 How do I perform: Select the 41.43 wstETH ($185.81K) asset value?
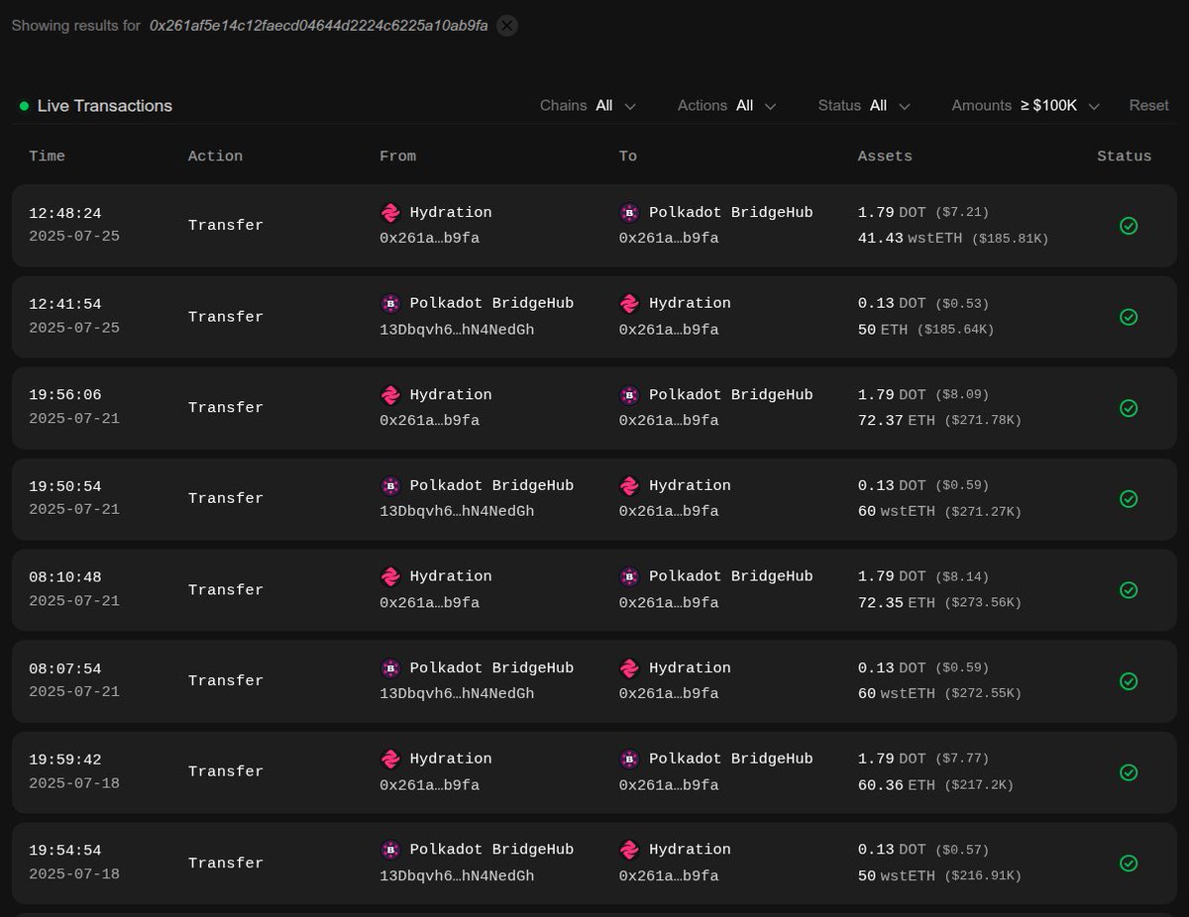coord(953,239)
